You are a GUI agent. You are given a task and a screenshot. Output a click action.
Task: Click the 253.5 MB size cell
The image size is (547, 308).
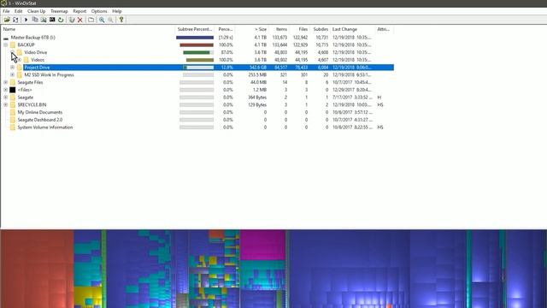[x=258, y=75]
